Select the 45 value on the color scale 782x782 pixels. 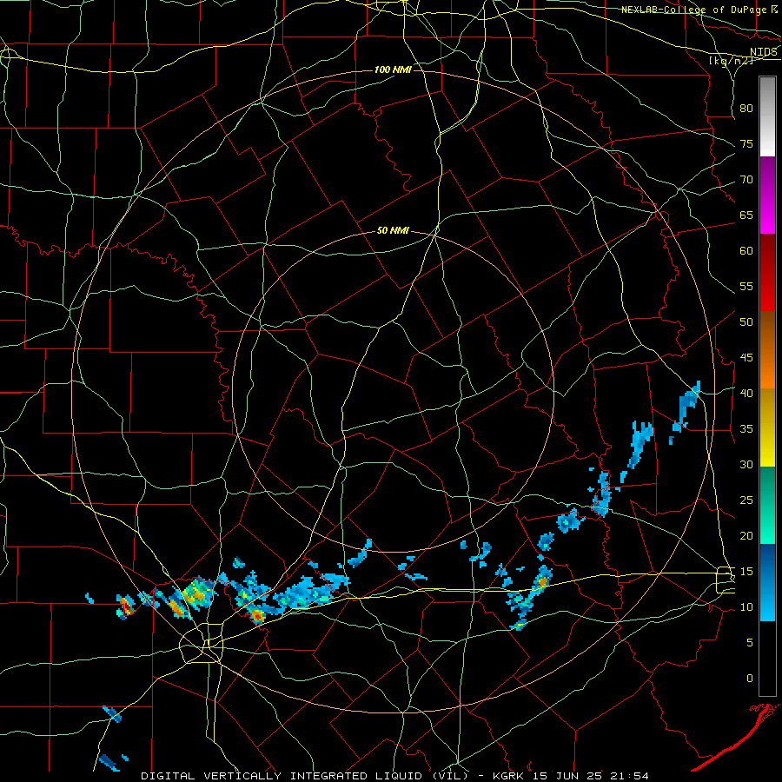(746, 358)
